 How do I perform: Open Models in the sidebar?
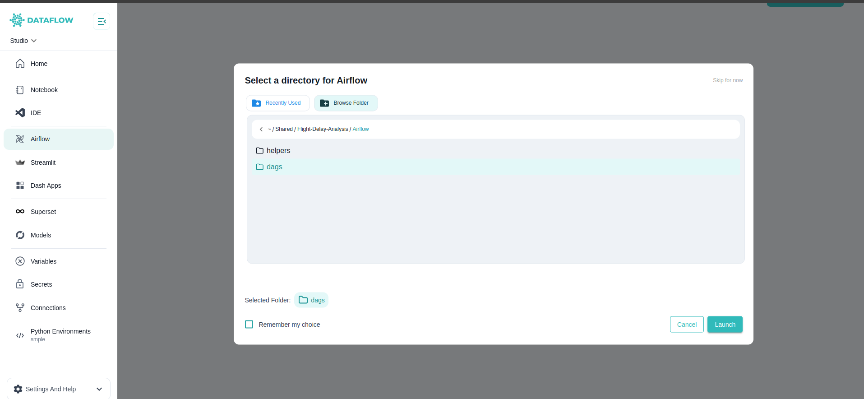tap(59, 235)
